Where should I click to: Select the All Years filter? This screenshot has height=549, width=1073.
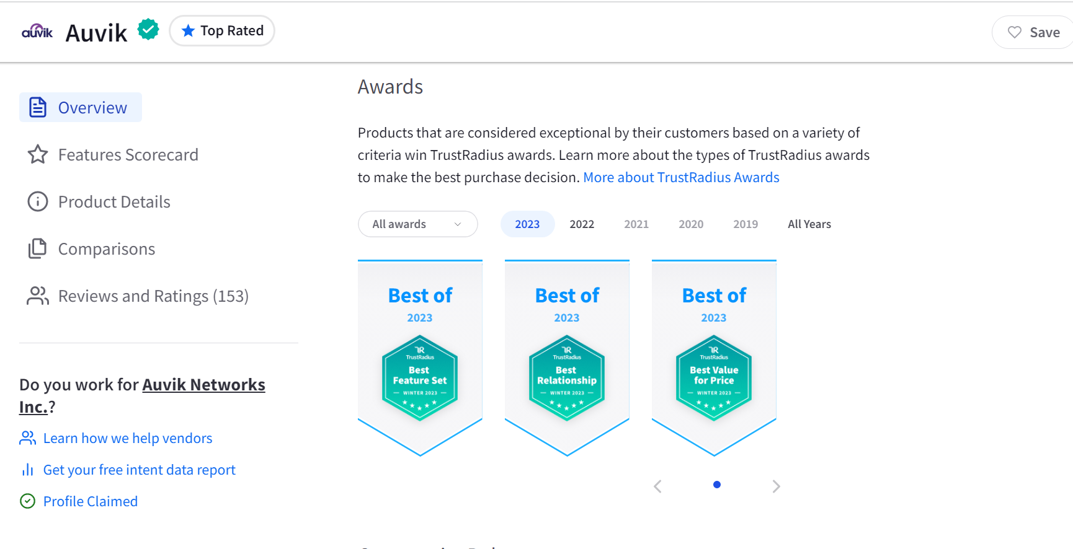click(809, 224)
